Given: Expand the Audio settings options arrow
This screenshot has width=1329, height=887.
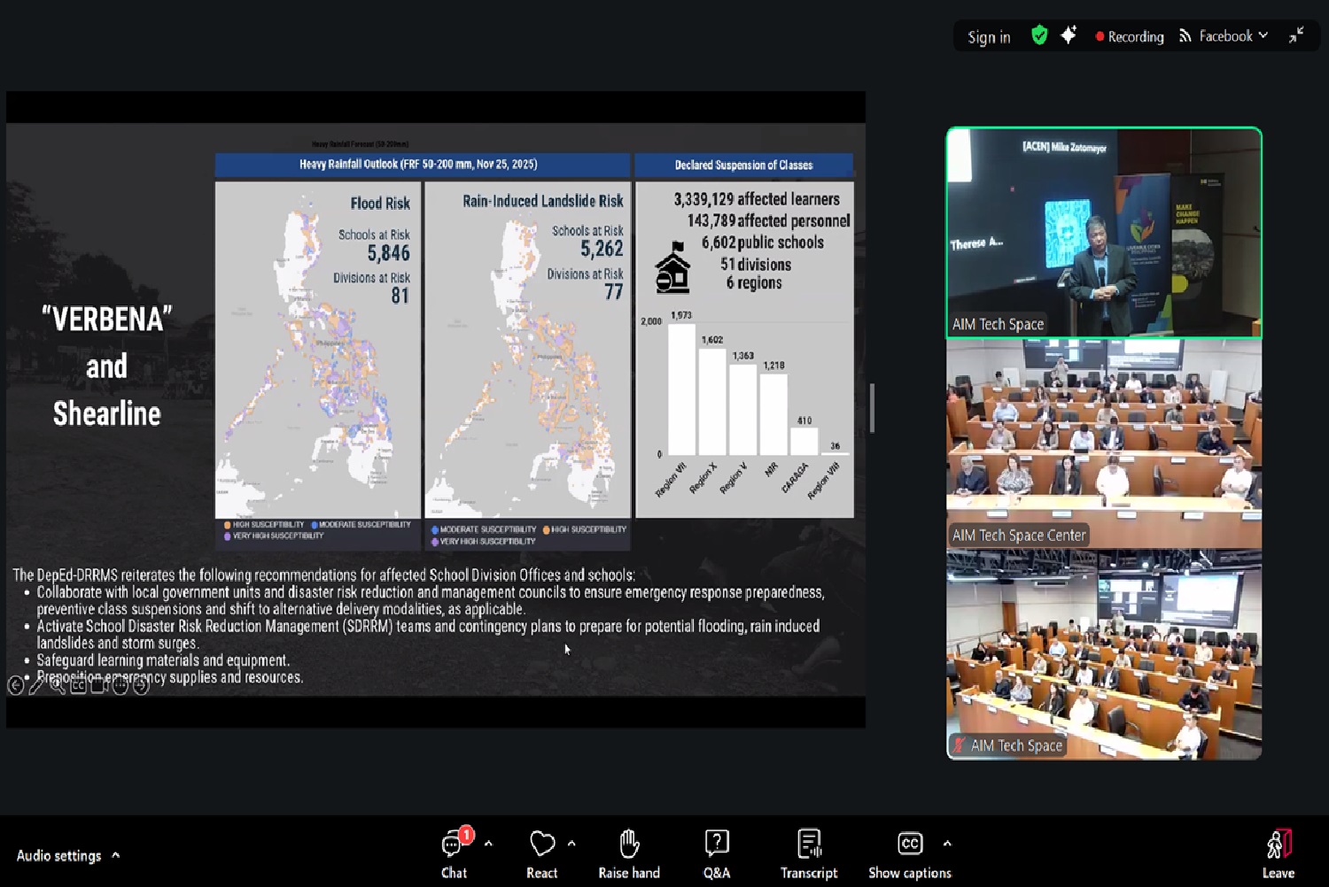Looking at the screenshot, I should coord(116,855).
